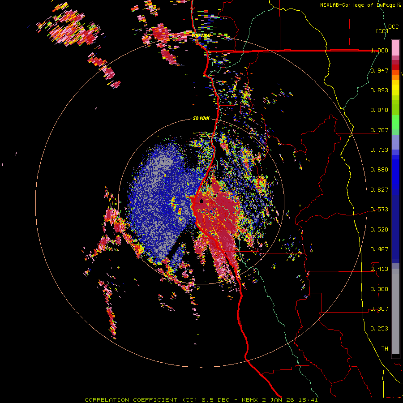Click the [CC] product label
This screenshot has width=403, height=403.
(x=382, y=31)
